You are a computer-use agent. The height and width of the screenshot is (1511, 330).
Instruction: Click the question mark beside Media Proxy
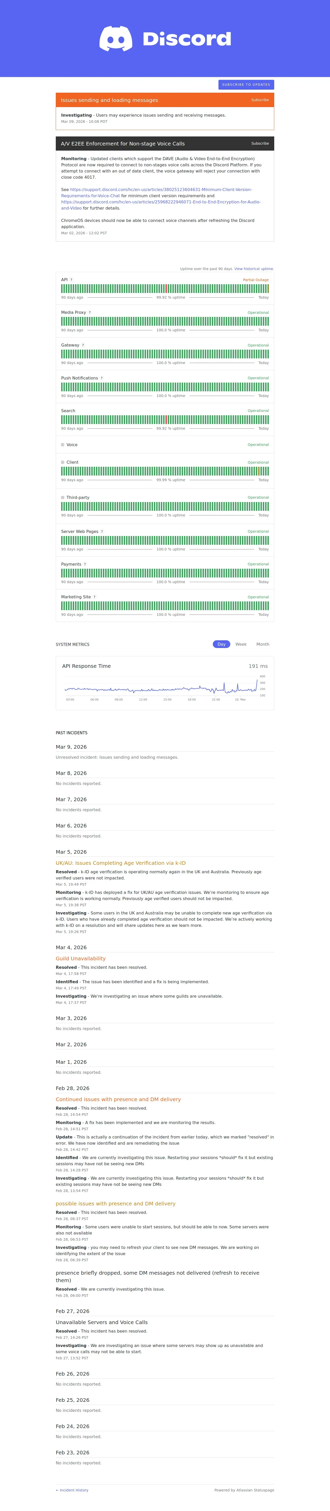pyautogui.click(x=89, y=313)
